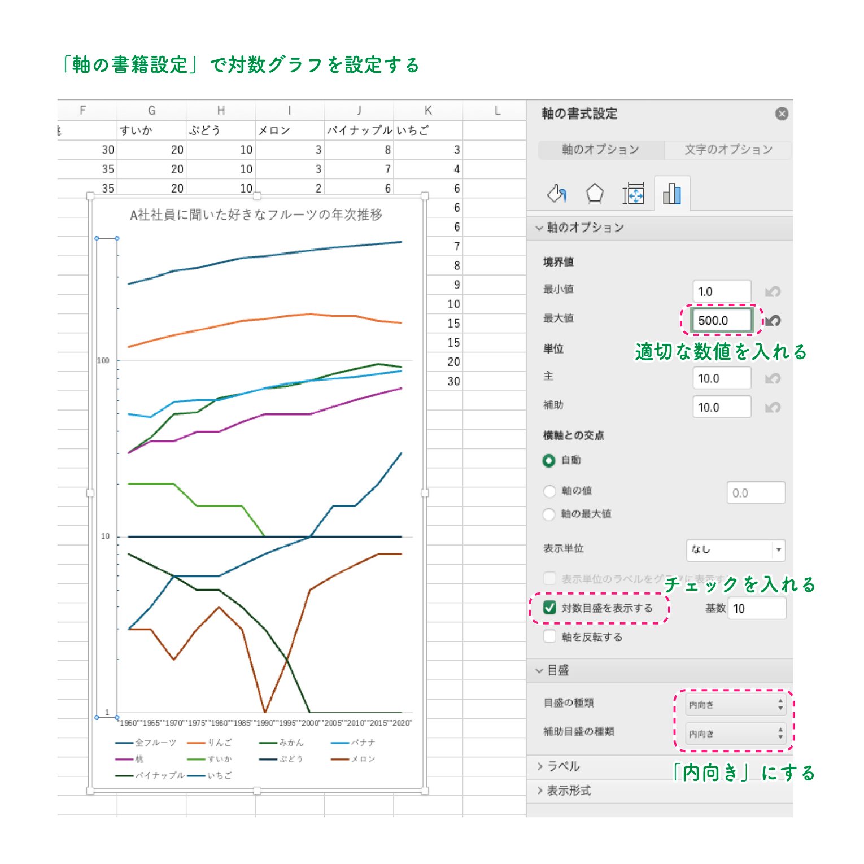The height and width of the screenshot is (864, 864).
Task: Open the 目盛の種類 dropdown
Action: click(736, 705)
